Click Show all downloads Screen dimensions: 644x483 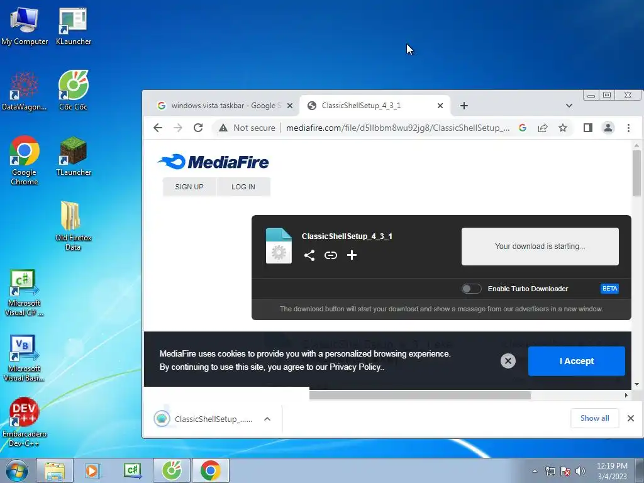tap(594, 418)
